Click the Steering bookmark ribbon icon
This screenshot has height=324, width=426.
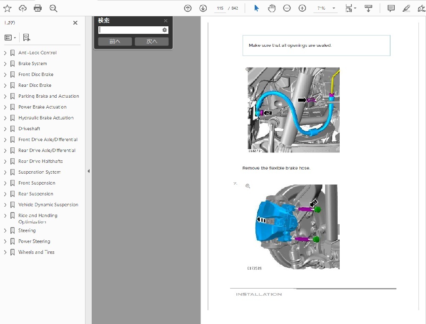(13, 230)
